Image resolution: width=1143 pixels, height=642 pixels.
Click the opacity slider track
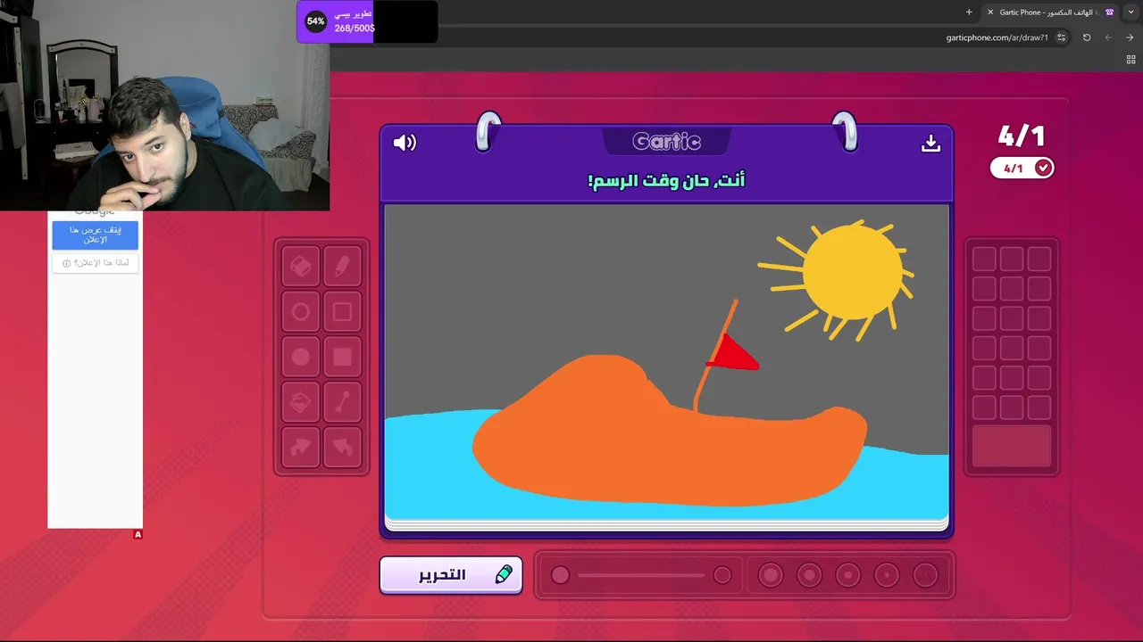click(x=641, y=575)
